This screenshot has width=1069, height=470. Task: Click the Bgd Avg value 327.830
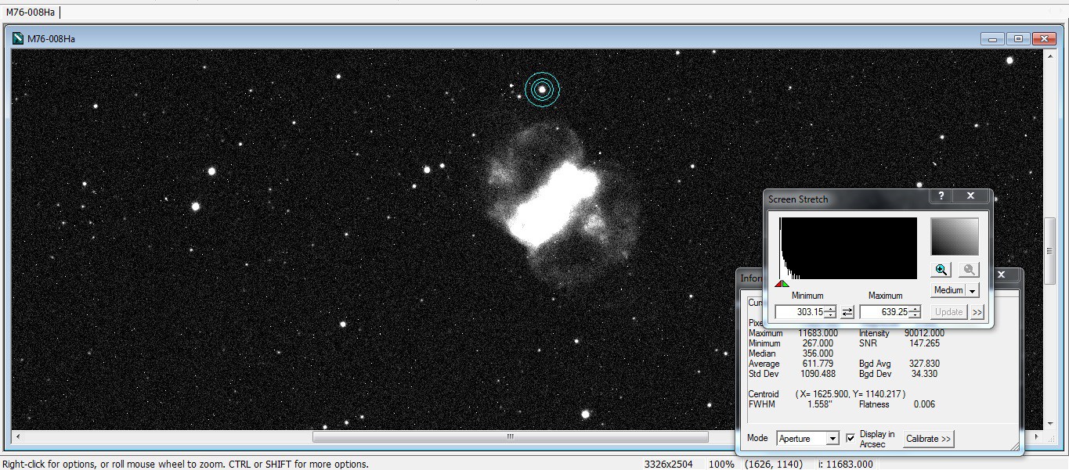click(924, 364)
